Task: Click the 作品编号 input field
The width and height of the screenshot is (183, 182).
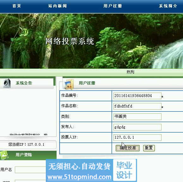Action: [137, 96]
